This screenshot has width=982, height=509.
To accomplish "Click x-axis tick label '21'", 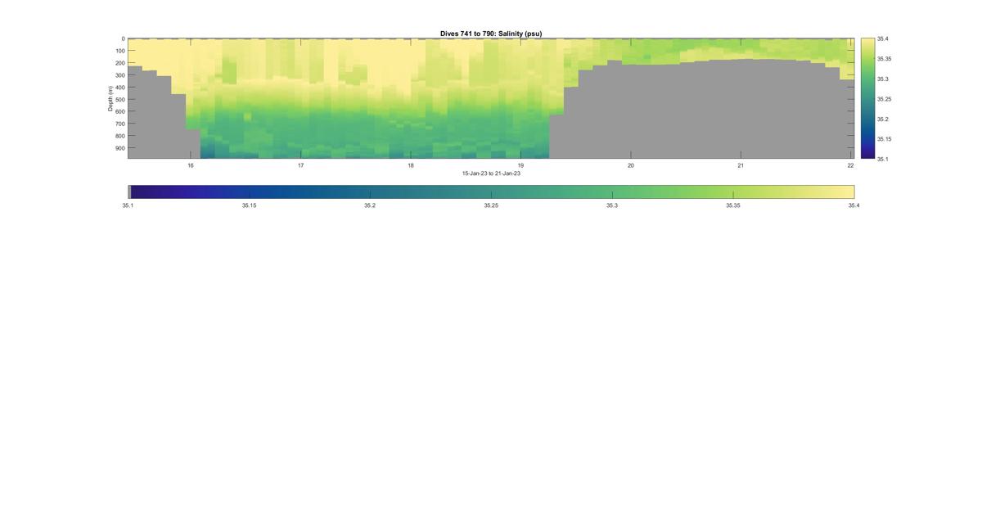I will 741,165.
